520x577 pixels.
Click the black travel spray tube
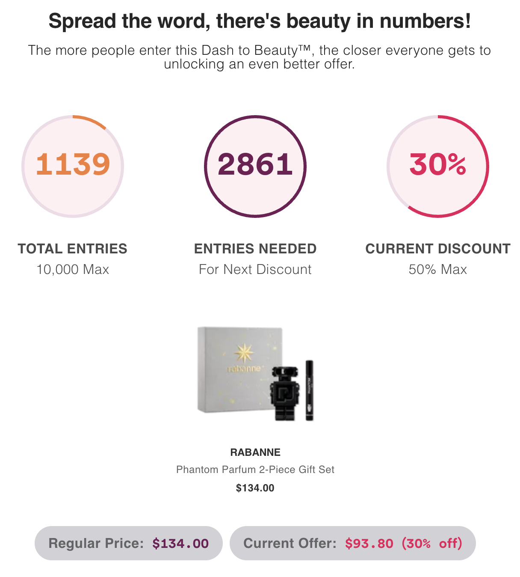pyautogui.click(x=309, y=390)
